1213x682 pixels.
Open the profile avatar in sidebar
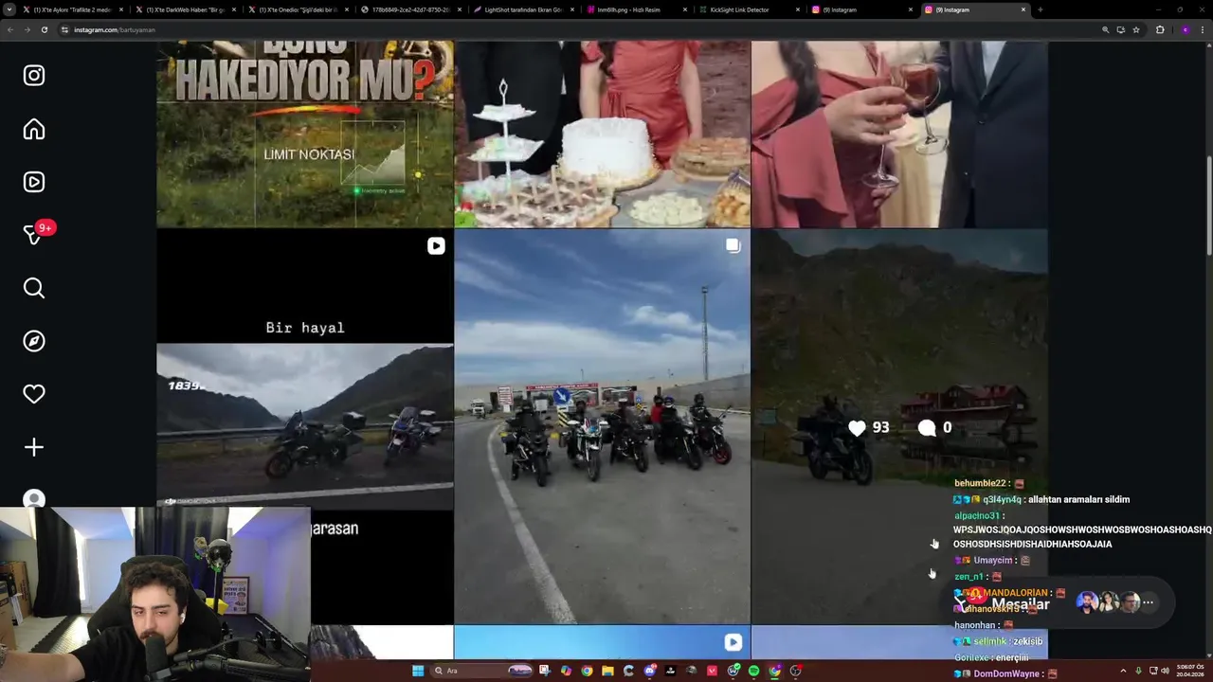34,499
